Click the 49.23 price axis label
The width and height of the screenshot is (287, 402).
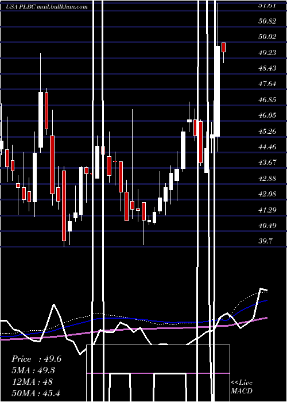click(267, 53)
